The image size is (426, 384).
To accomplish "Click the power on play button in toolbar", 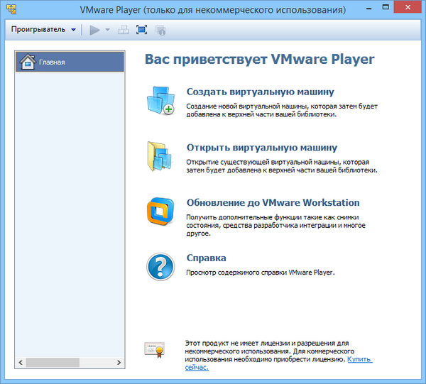I will tap(94, 30).
